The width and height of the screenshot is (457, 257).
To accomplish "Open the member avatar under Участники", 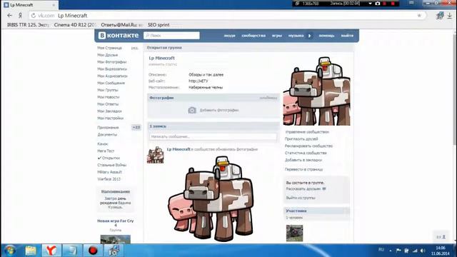I will pos(294,233).
